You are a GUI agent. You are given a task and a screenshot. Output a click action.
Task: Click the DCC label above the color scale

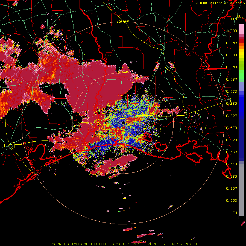240,16
